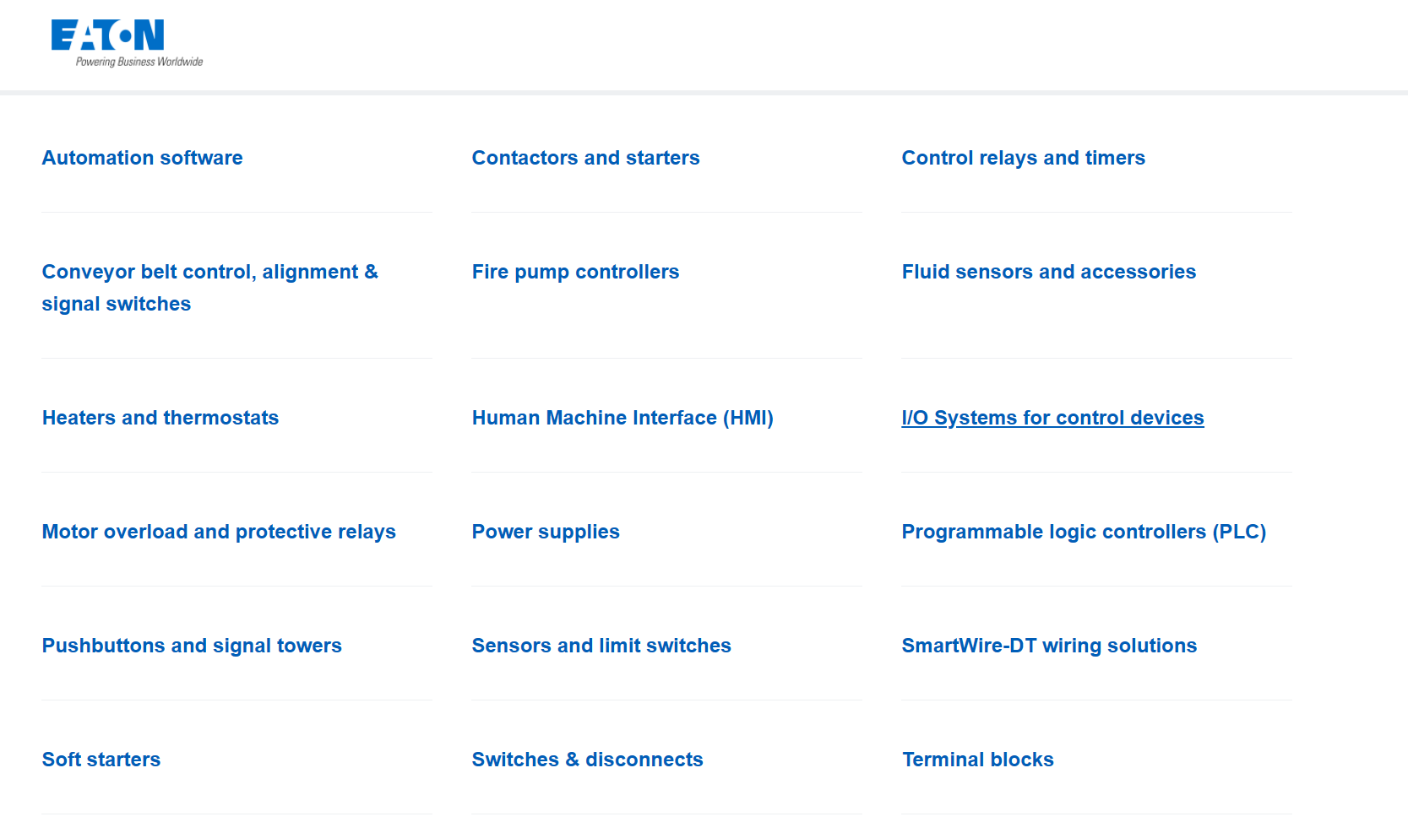The height and width of the screenshot is (822, 1408).
Task: Open Soft starters category
Action: point(101,760)
